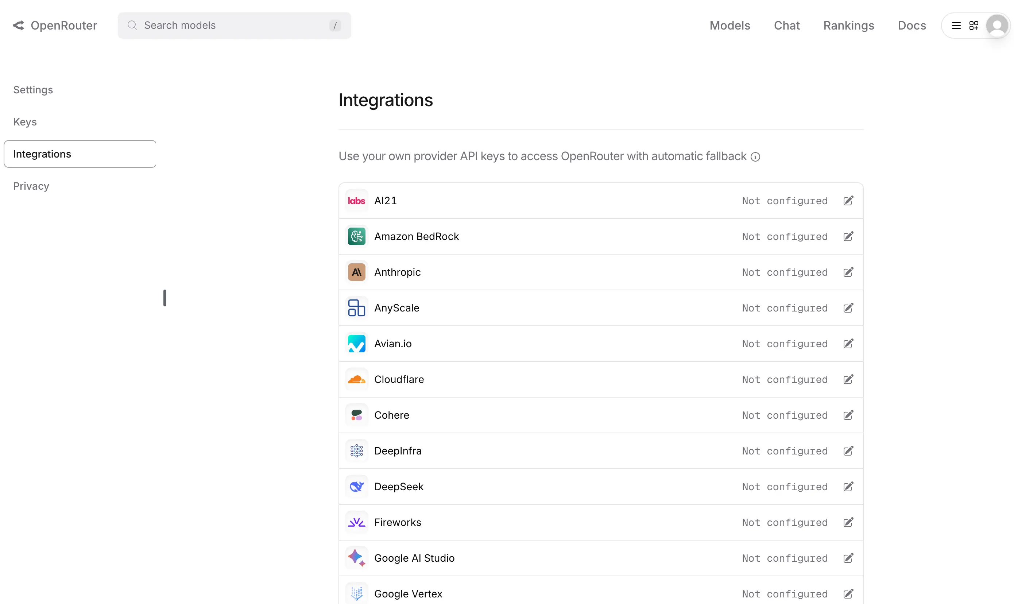Image resolution: width=1014 pixels, height=604 pixels.
Task: Show info about automatic fallback
Action: coord(756,157)
